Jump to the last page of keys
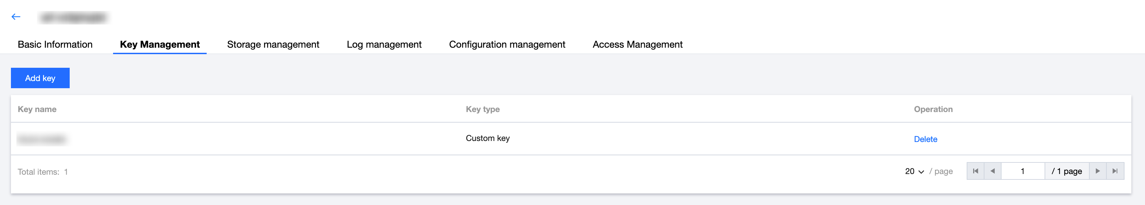The height and width of the screenshot is (205, 1145). click(x=1115, y=171)
